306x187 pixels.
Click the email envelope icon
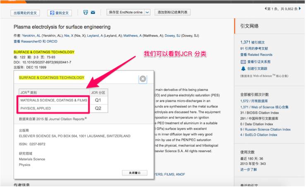[93, 12]
